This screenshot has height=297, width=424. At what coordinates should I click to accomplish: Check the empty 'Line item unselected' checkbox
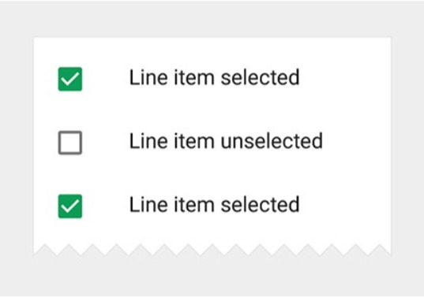pos(70,143)
